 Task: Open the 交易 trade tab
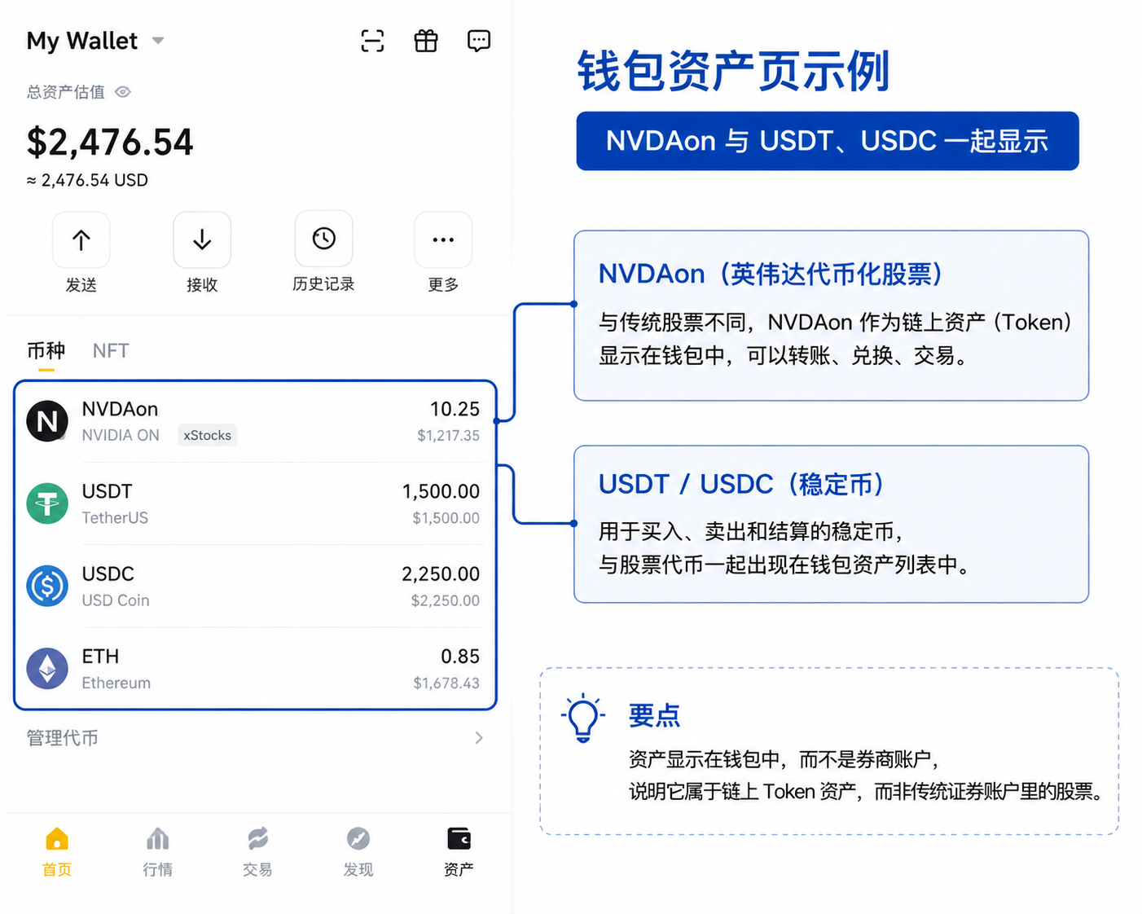257,852
